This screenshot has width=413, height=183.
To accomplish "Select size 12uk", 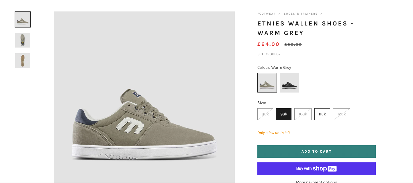I will click(x=341, y=114).
